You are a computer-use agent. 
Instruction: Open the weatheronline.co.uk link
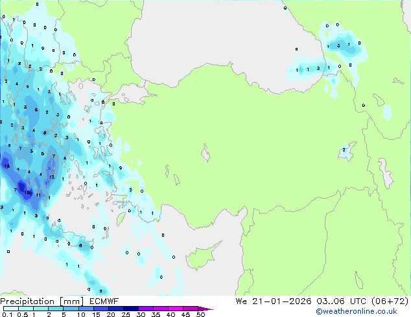pos(356,311)
